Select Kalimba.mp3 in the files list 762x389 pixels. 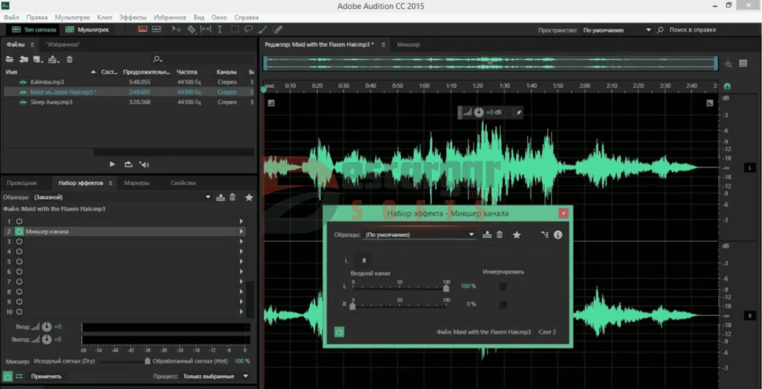(47, 82)
